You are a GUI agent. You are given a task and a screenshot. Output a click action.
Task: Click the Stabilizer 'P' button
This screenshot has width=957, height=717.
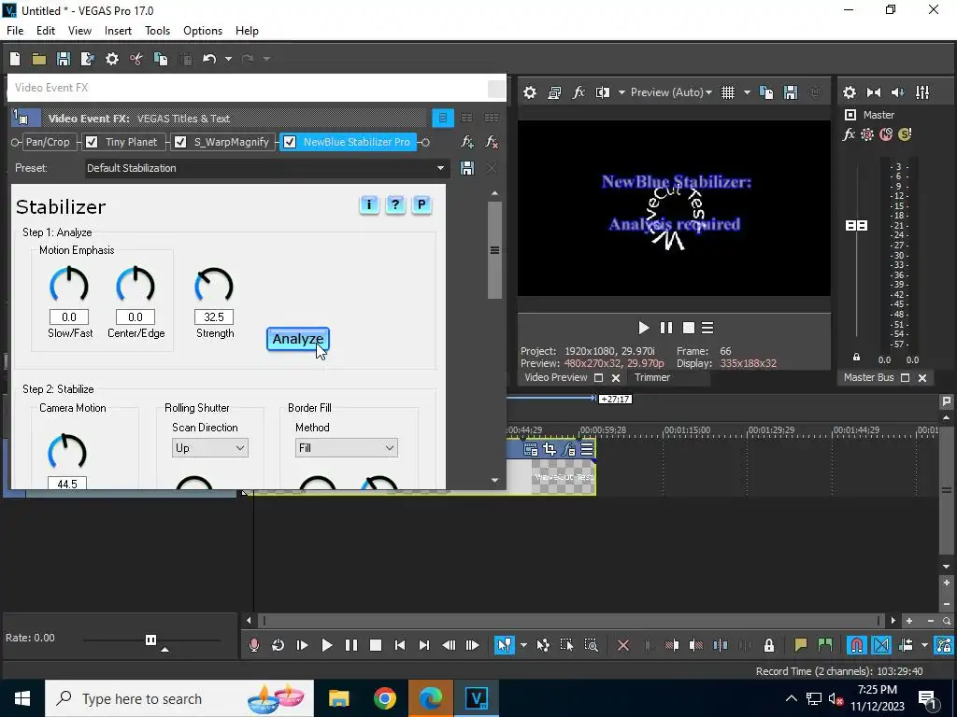click(421, 204)
